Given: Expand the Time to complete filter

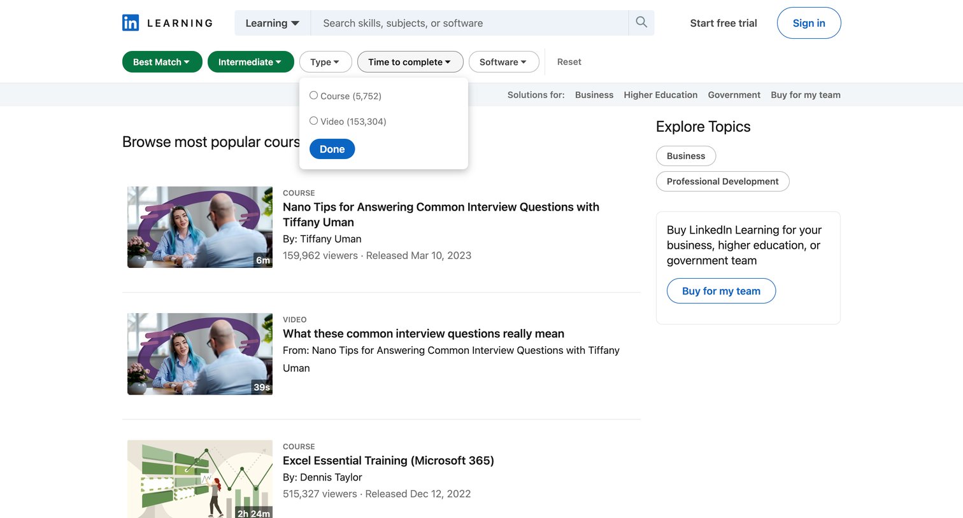Looking at the screenshot, I should tap(410, 62).
